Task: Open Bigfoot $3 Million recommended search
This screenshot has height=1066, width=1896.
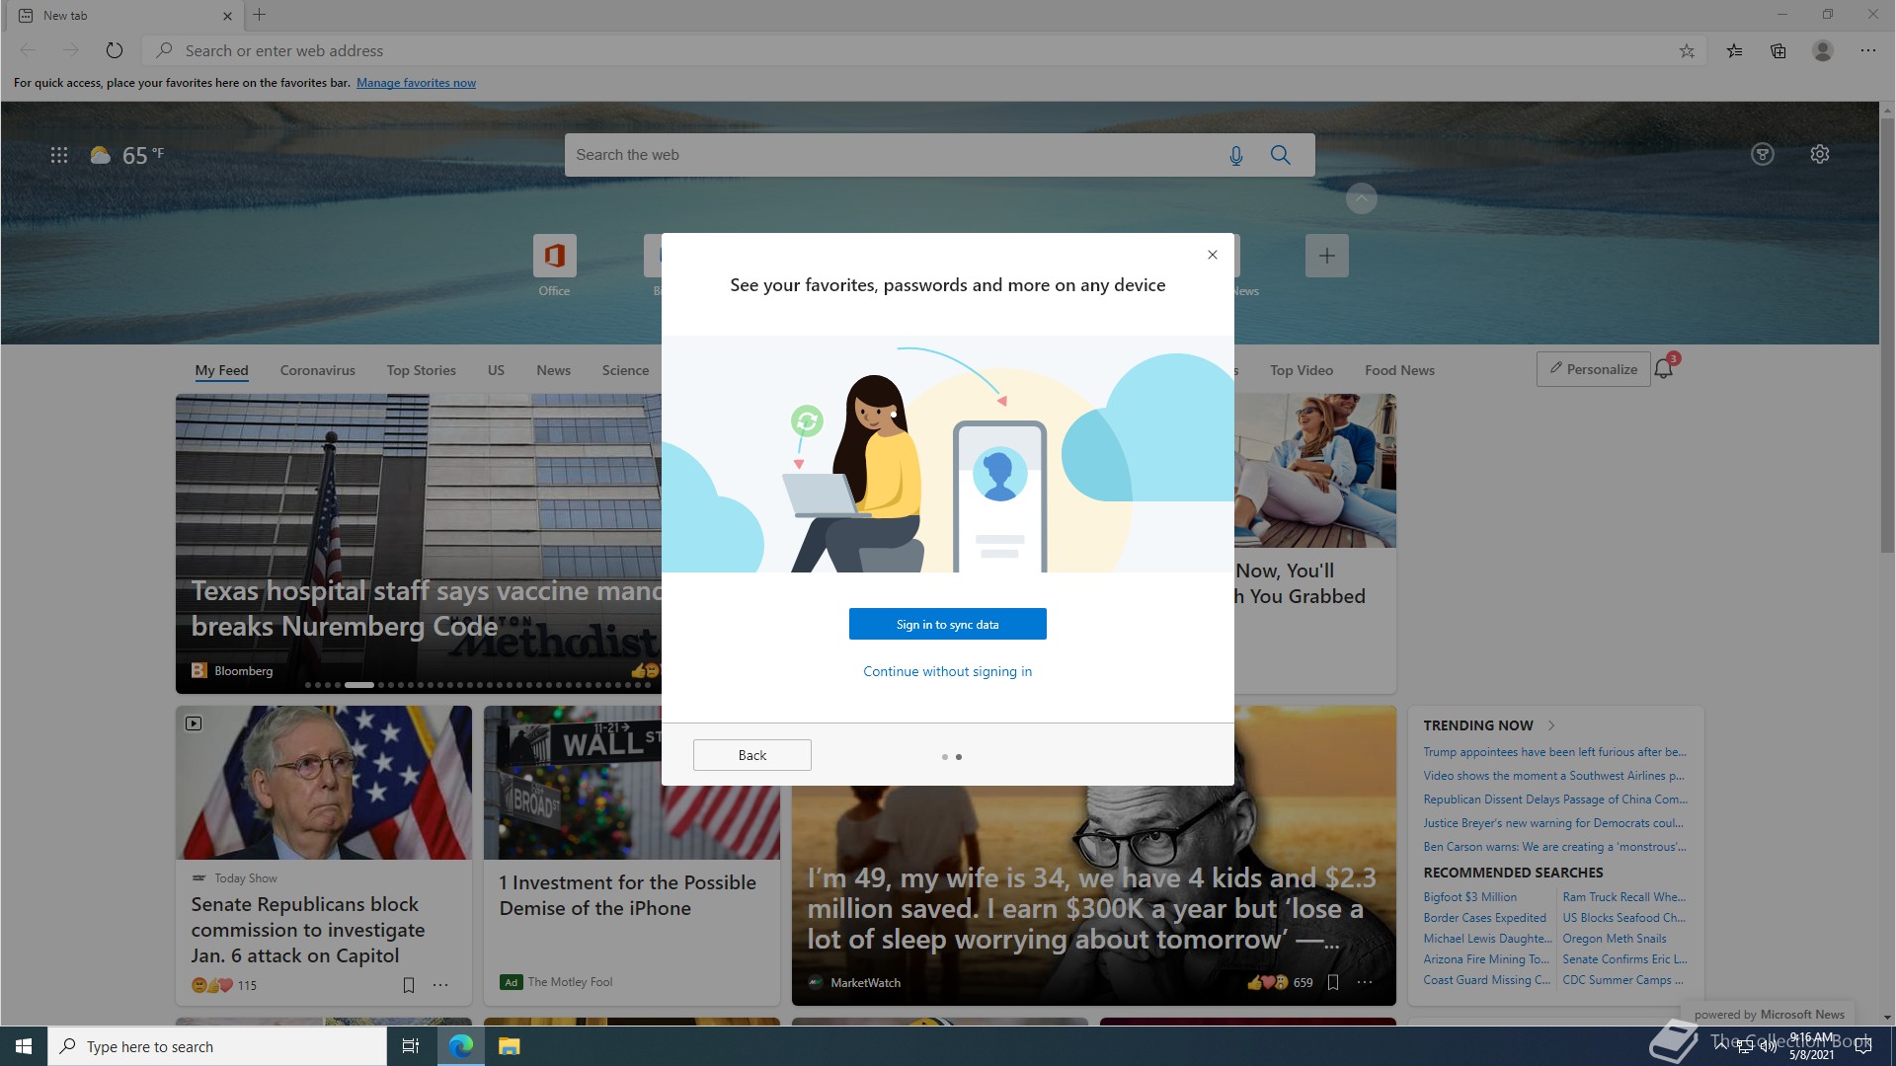Action: coord(1469,897)
